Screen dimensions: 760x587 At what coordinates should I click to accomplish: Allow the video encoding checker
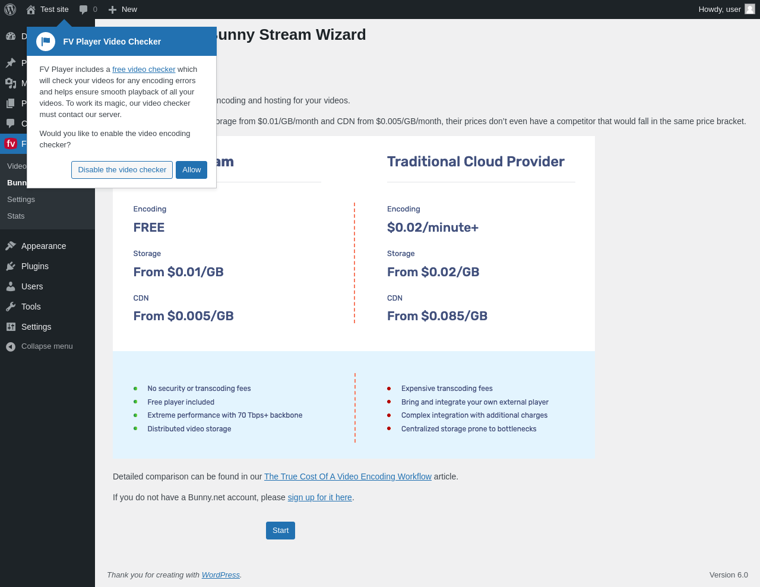point(192,170)
